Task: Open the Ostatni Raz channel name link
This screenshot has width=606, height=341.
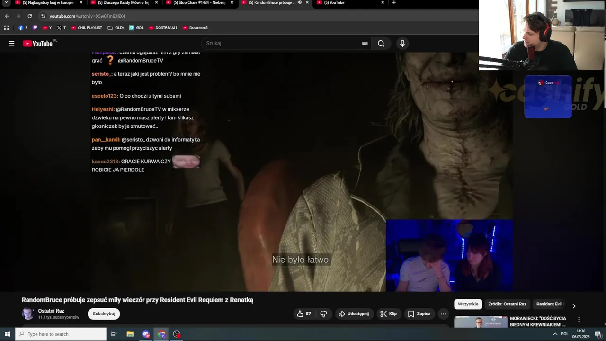Action: click(x=51, y=311)
